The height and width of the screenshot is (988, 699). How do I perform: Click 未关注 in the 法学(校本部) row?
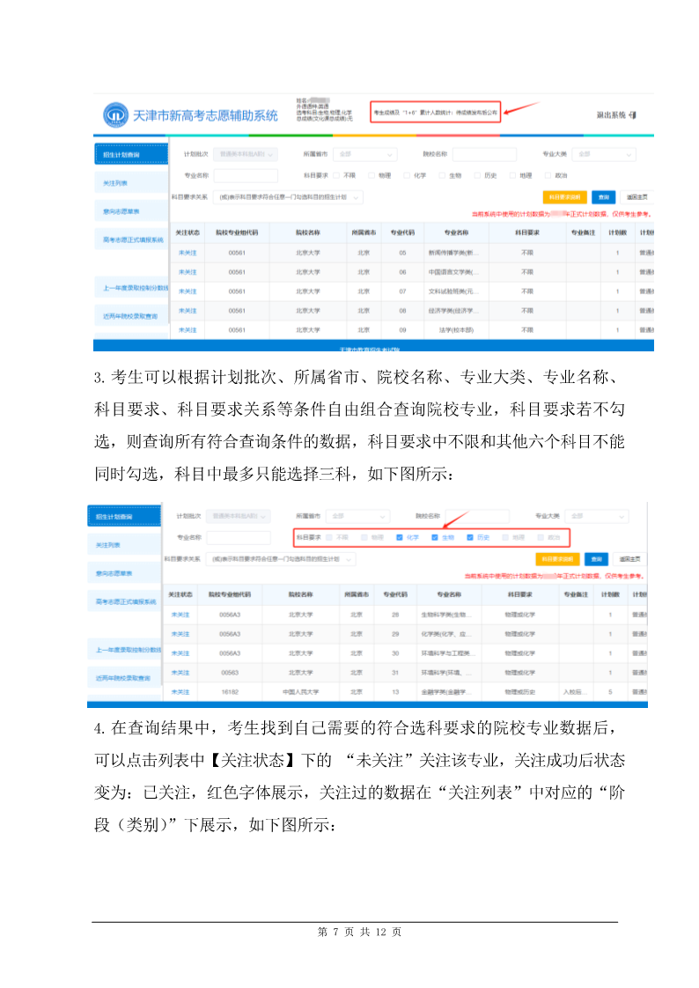tap(188, 329)
